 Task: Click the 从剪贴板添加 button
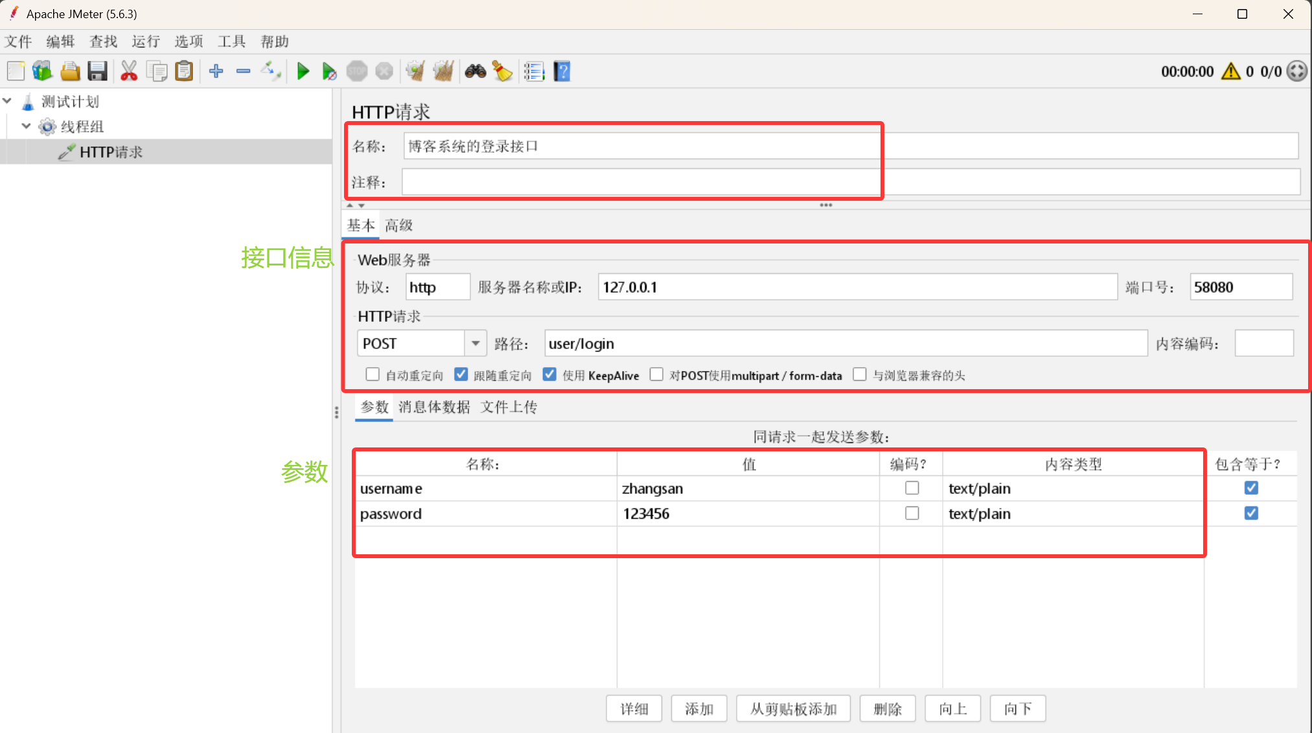pos(793,709)
